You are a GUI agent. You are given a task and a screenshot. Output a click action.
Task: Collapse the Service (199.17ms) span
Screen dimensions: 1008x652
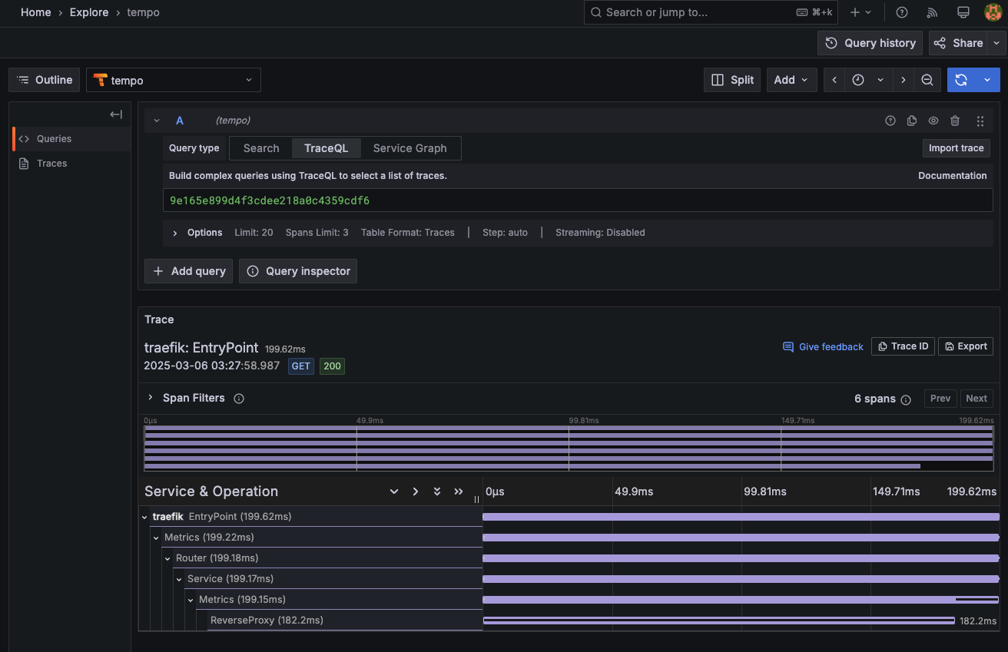click(179, 579)
